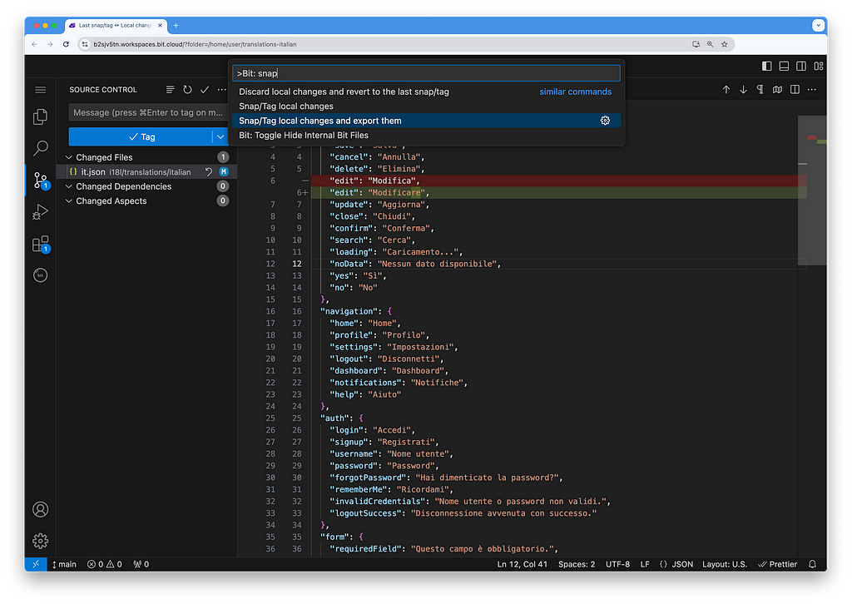Image resolution: width=852 pixels, height=604 pixels.
Task: Toggle view as tree or list in Source Control
Action: tap(170, 90)
